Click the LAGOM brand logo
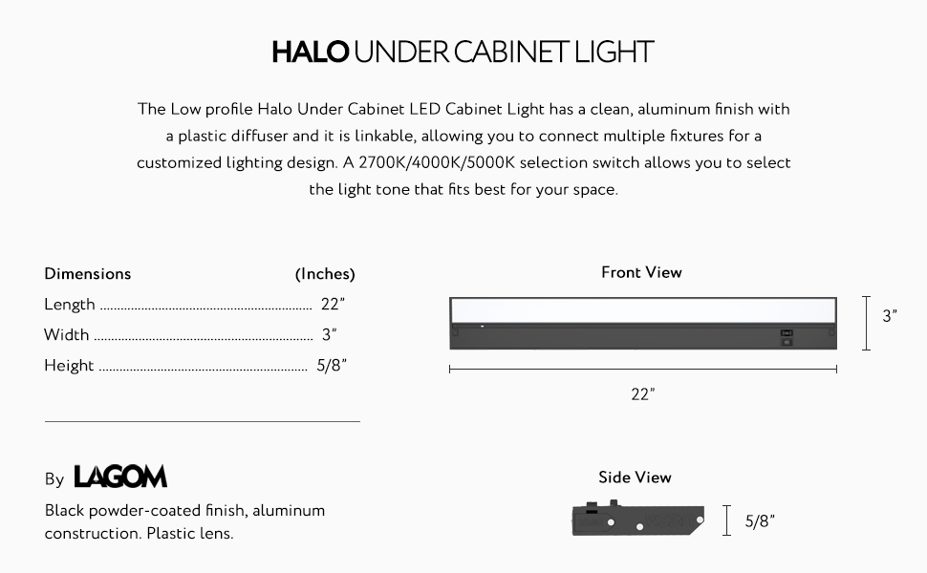Image resolution: width=927 pixels, height=573 pixels. 120,477
